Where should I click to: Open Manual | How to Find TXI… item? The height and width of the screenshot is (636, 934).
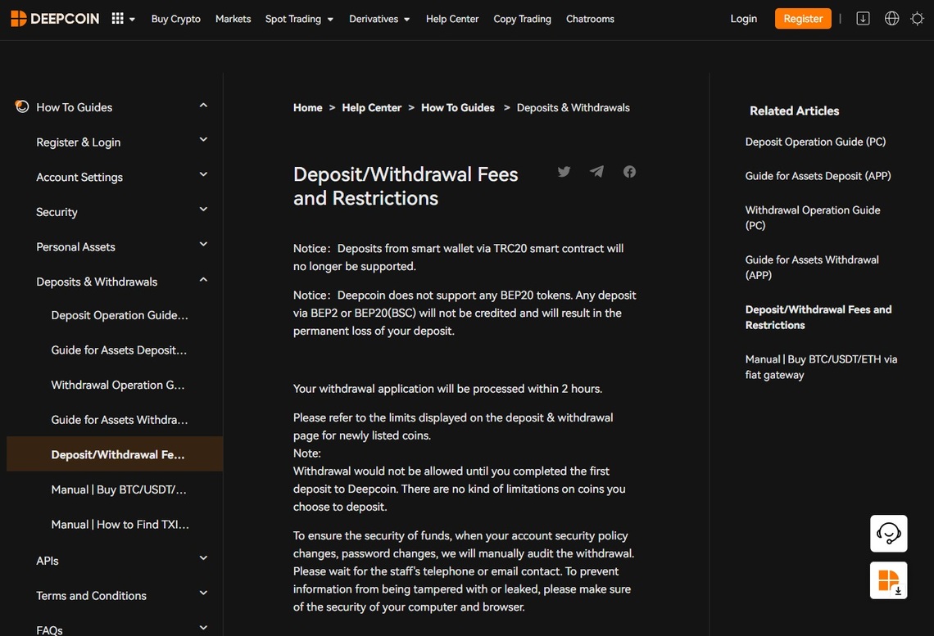click(x=120, y=524)
